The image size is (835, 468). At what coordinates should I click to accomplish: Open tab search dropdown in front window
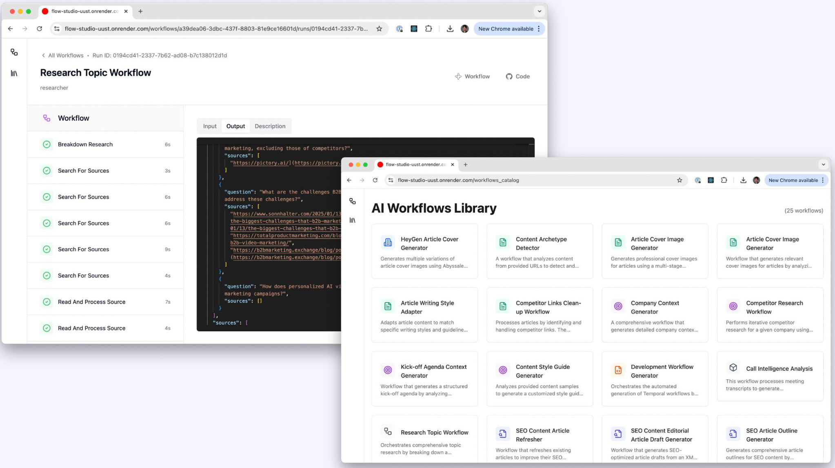coord(823,165)
